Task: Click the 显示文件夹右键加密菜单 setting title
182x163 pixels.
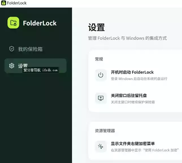Action: 133,144
